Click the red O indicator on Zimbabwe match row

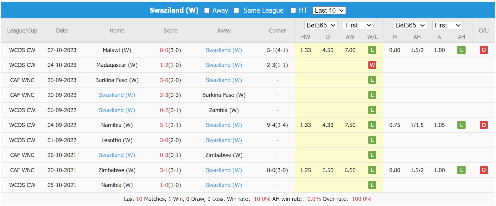484,170
